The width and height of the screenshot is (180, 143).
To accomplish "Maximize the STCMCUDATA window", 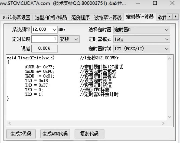I will pos(155,4).
